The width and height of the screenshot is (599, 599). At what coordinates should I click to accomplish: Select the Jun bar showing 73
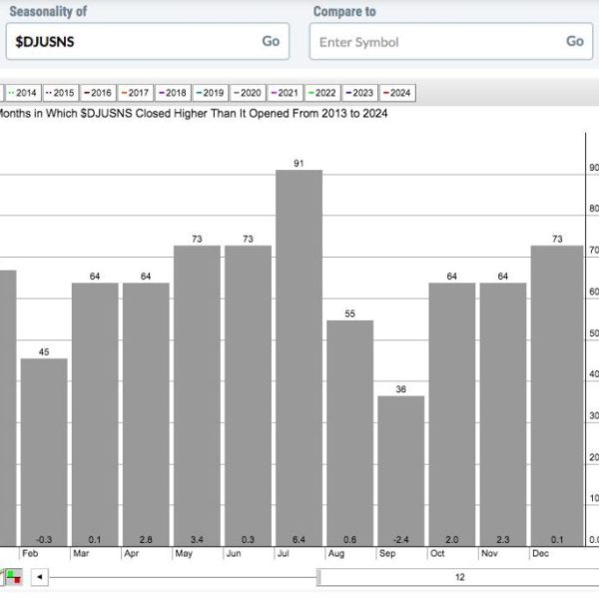pyautogui.click(x=248, y=395)
